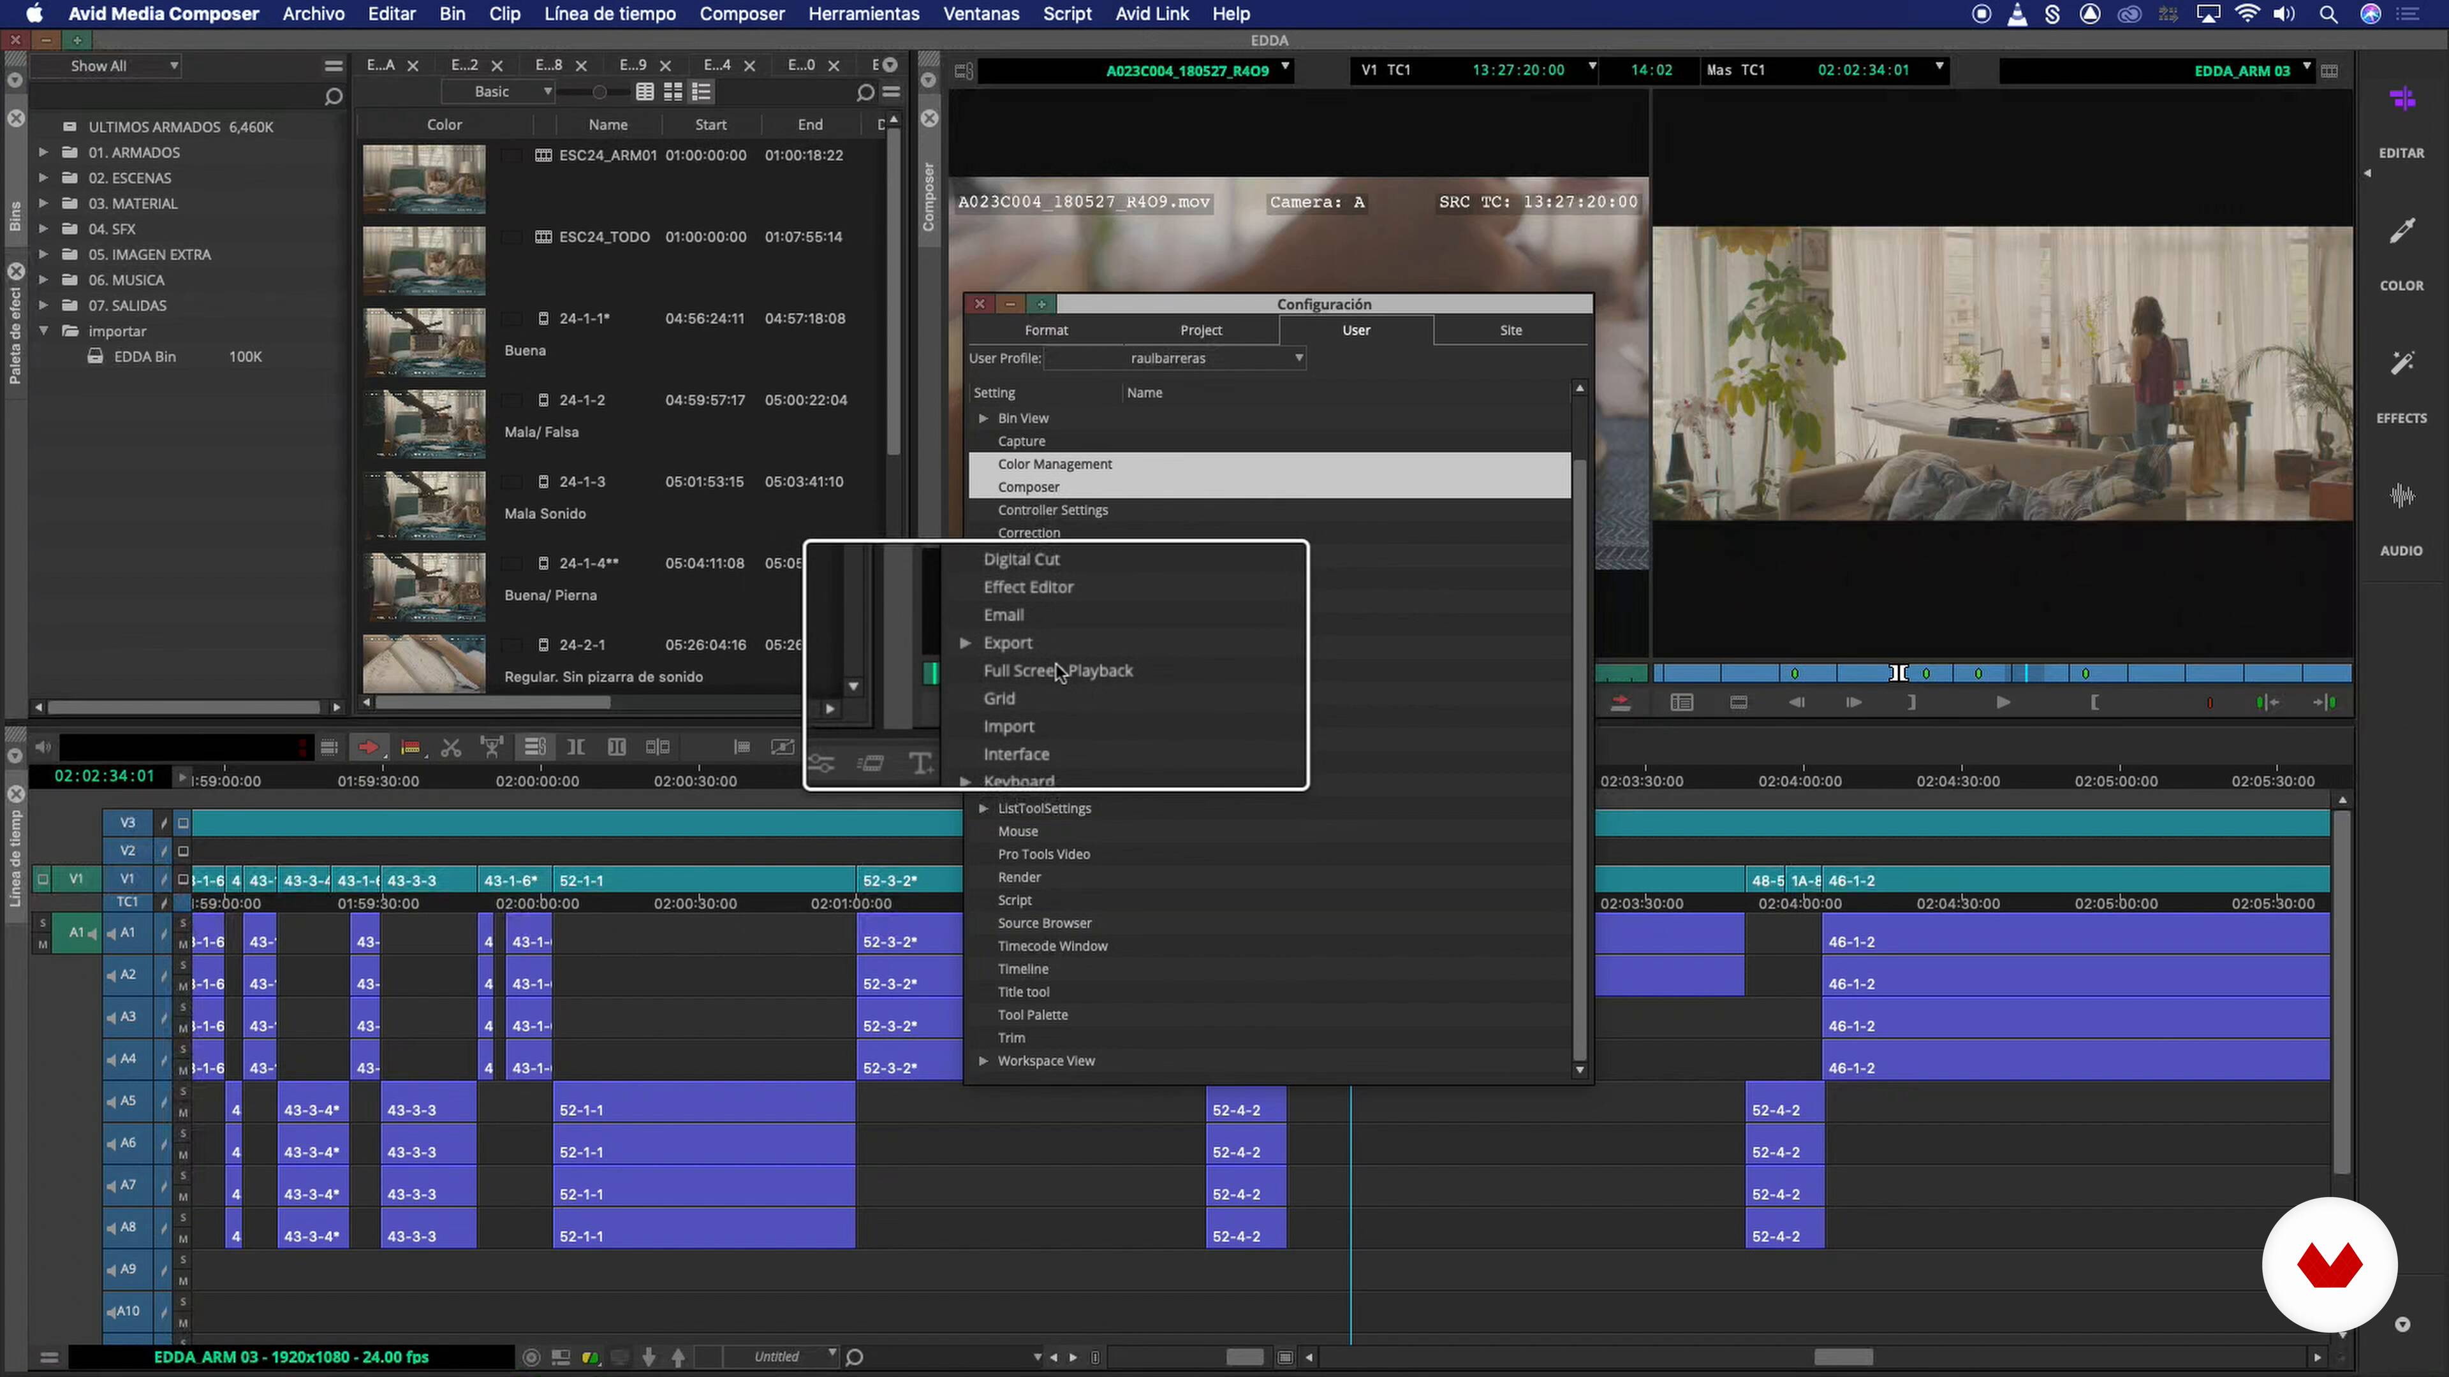2449x1377 pixels.
Task: Expand the 01. ARMADOS folder
Action: [x=43, y=152]
